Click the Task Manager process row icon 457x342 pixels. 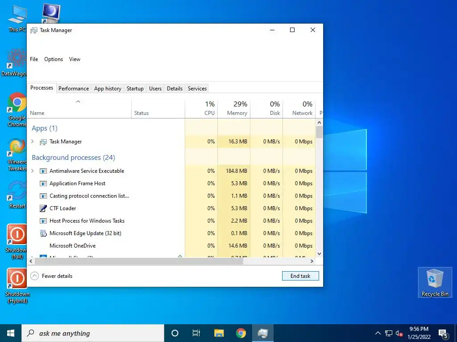pos(43,142)
